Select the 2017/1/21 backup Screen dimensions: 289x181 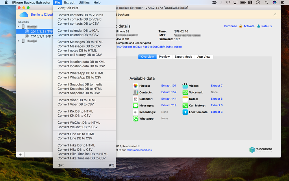click(35, 31)
